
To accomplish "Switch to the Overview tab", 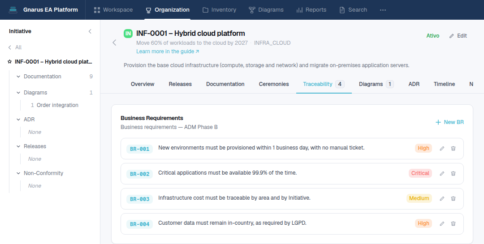I will (143, 84).
